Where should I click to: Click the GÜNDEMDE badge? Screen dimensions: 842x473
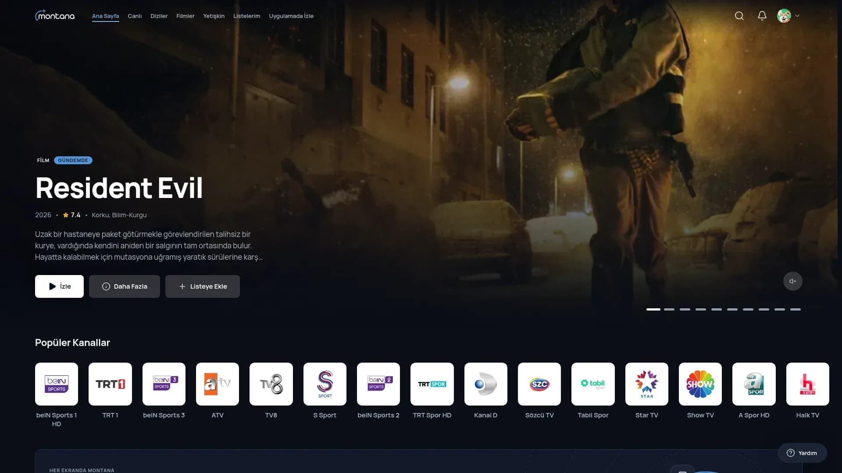(73, 160)
